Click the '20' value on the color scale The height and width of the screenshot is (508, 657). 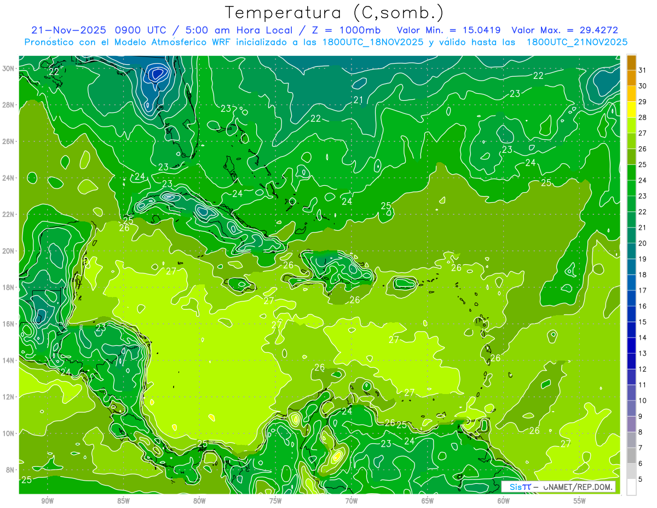(642, 243)
